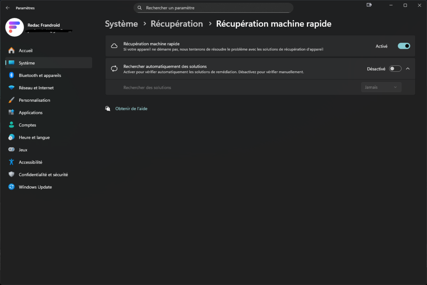Open the Jamais frequency dropdown
Viewport: 427px width, 285px height.
381,87
